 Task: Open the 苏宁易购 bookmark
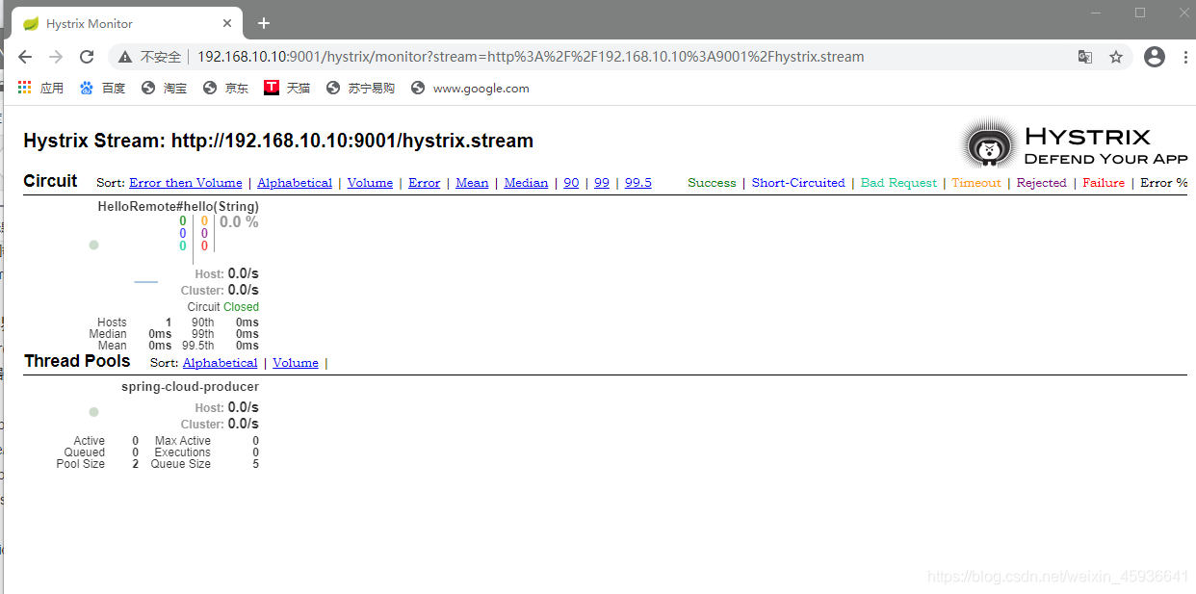click(360, 88)
